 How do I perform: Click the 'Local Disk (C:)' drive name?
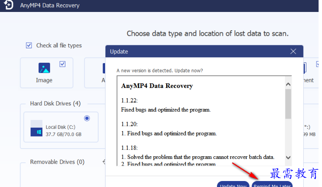click(61, 127)
